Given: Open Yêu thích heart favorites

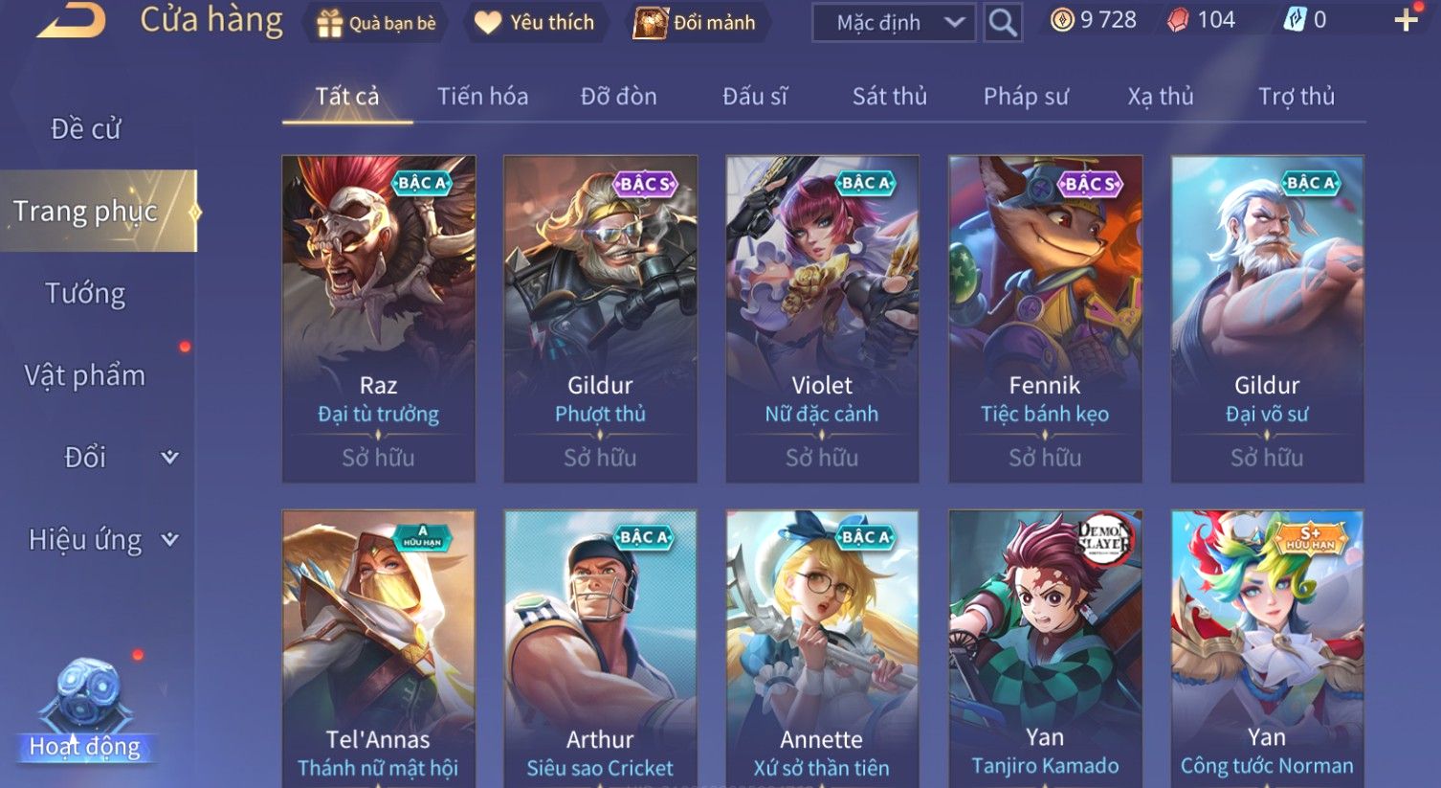Looking at the screenshot, I should (x=535, y=22).
